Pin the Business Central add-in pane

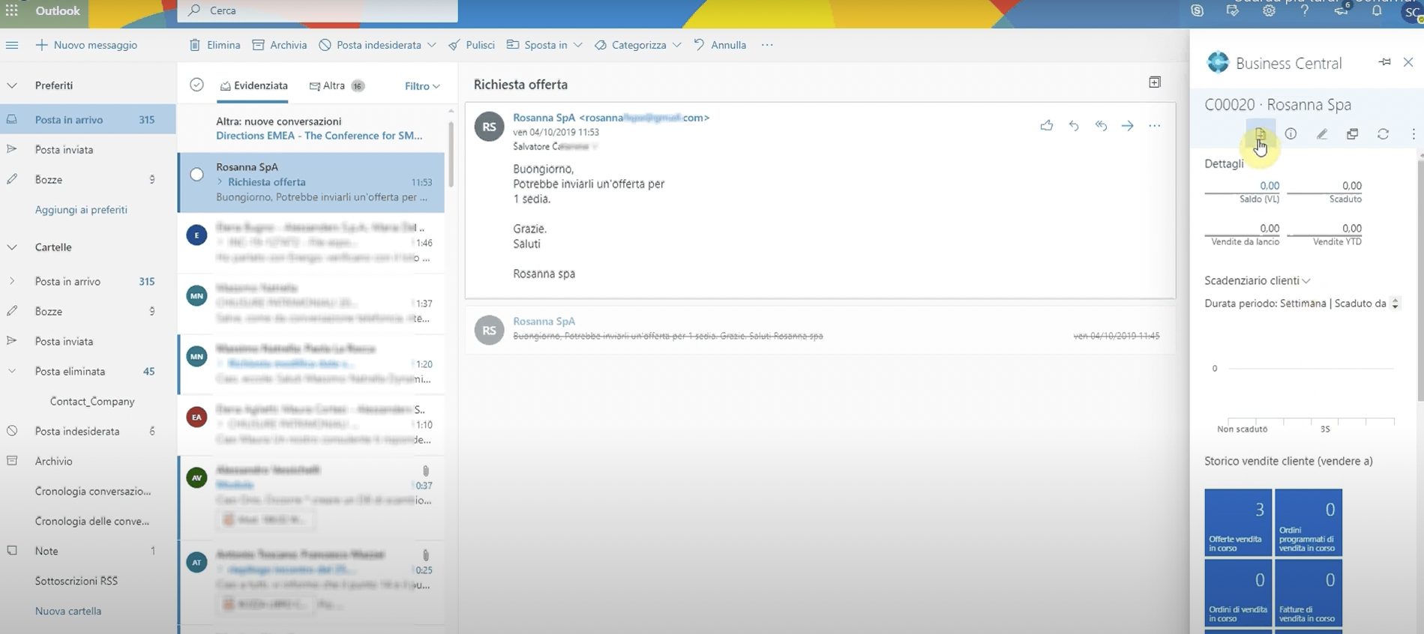click(1384, 62)
